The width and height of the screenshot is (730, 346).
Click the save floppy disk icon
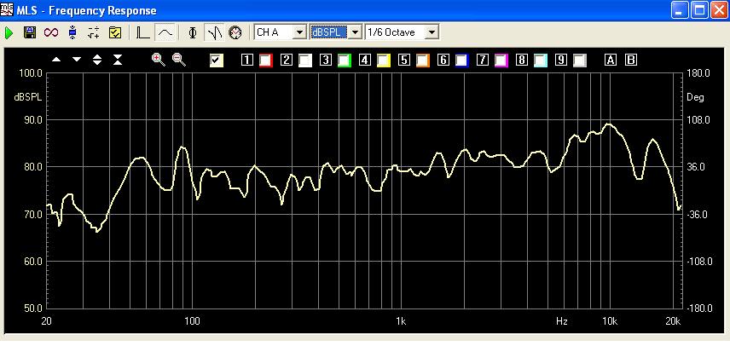[x=30, y=32]
